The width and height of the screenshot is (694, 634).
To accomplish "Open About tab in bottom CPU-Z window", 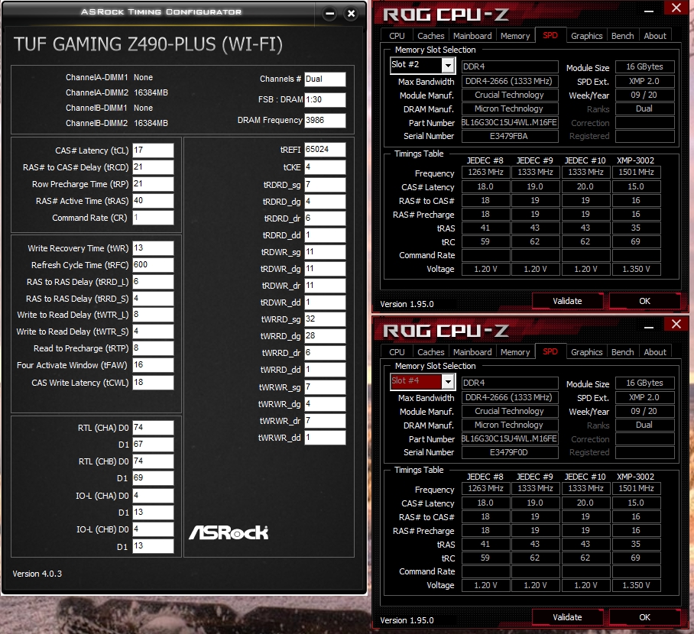I will (655, 352).
